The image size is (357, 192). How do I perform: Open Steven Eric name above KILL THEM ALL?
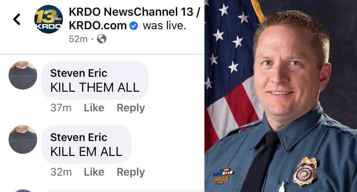tap(79, 73)
